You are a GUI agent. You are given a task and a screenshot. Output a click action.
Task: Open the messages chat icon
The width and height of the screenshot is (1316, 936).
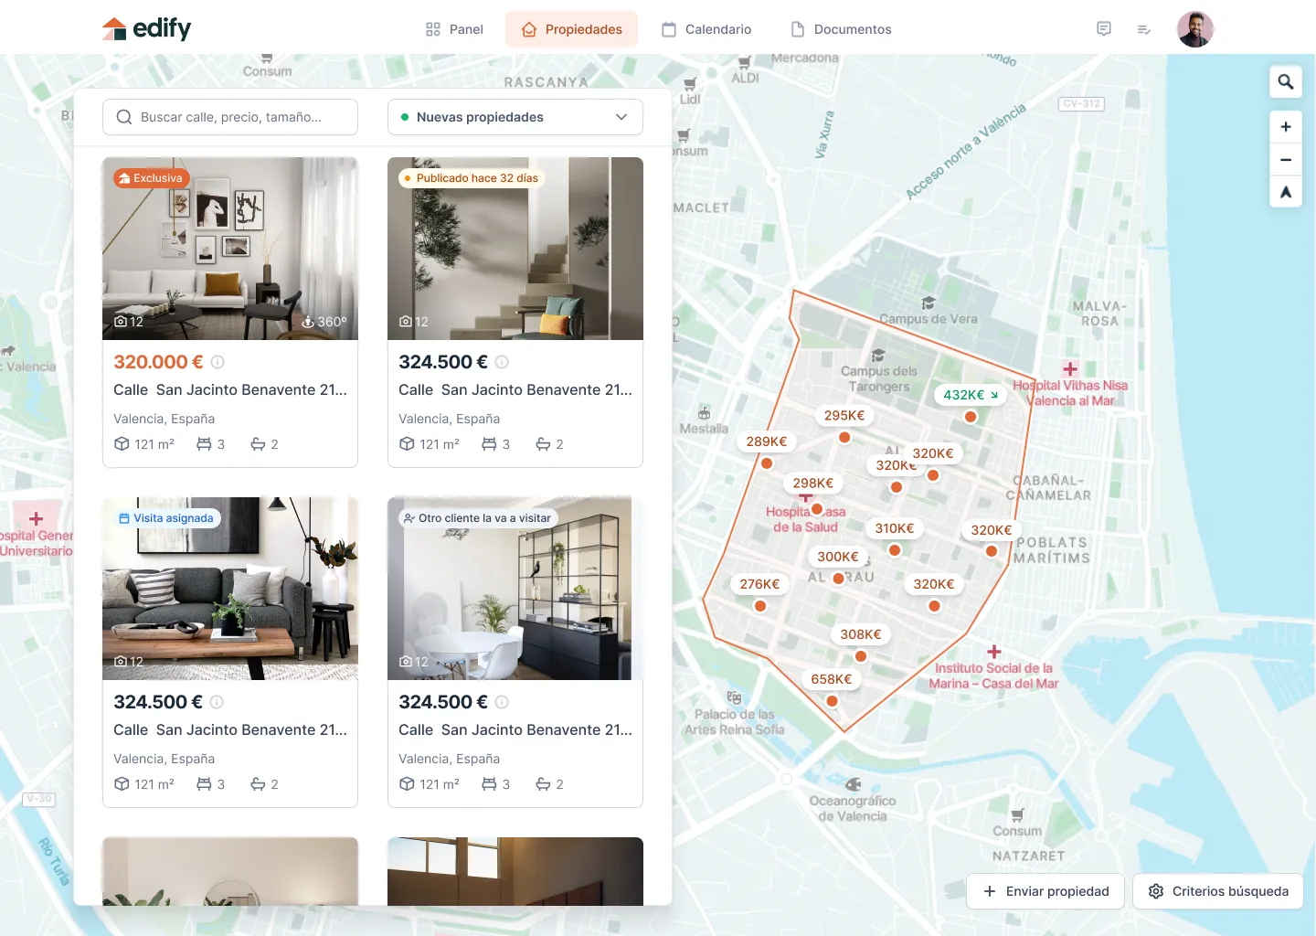[1103, 28]
